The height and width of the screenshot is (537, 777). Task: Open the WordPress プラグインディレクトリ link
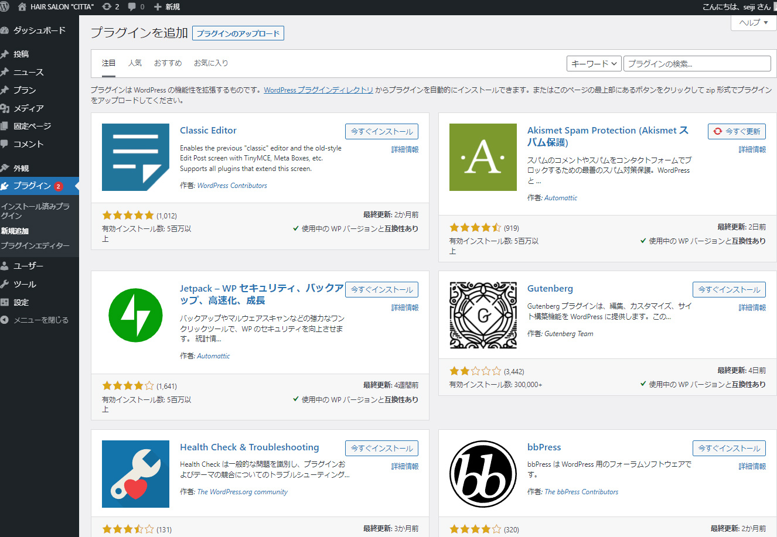[x=318, y=90]
